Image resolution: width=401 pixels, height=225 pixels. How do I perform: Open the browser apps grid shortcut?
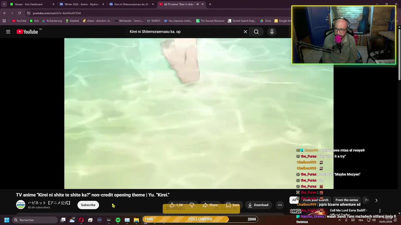[x=4, y=21]
